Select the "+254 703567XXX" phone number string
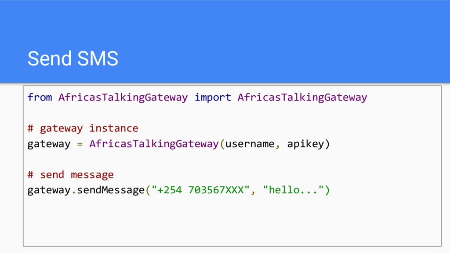 [200, 190]
